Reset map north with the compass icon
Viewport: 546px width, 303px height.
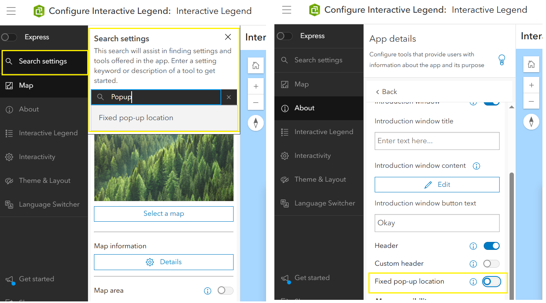255,123
